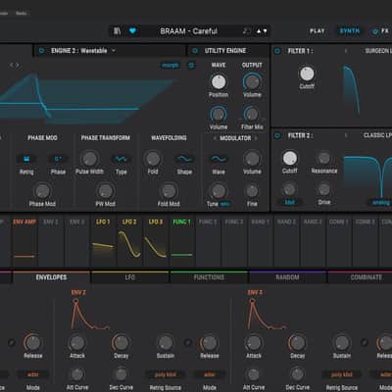Click the Phase value field
Image resolution: width=392 pixels, height=392 pixels.
coord(58,159)
